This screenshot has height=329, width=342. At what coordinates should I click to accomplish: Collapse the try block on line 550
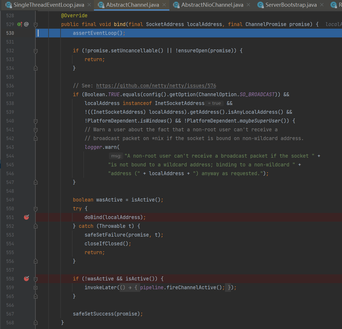click(36, 209)
